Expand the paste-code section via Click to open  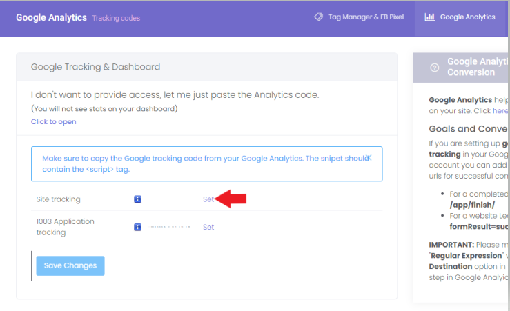pos(53,122)
